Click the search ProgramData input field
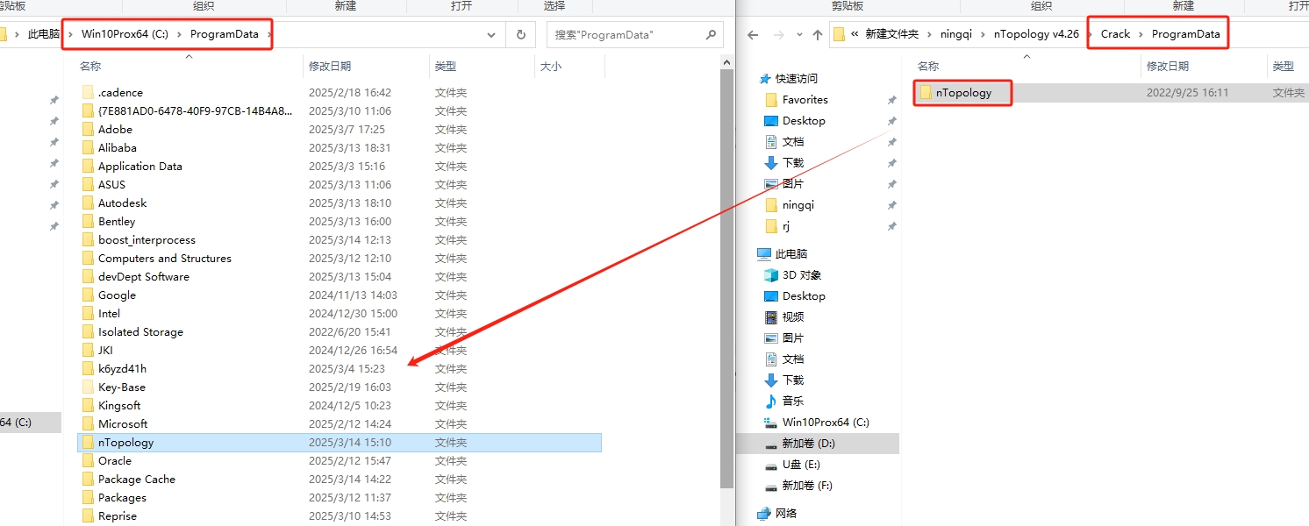This screenshot has width=1309, height=526. 626,35
